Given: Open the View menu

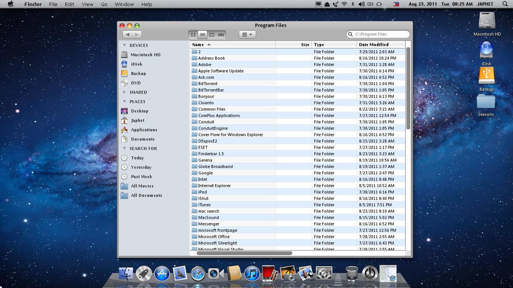Looking at the screenshot, I should pos(88,4).
